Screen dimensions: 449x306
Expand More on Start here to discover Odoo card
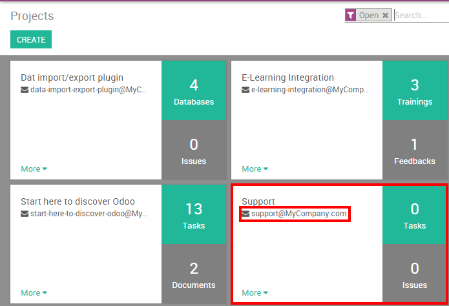34,293
